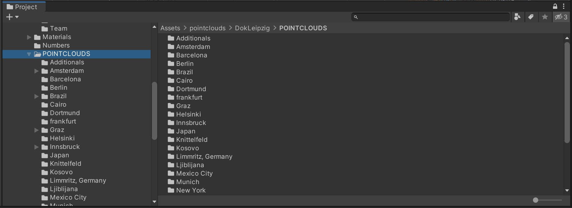Expand the Materials folder in tree
The width and height of the screenshot is (572, 208).
pyautogui.click(x=29, y=37)
